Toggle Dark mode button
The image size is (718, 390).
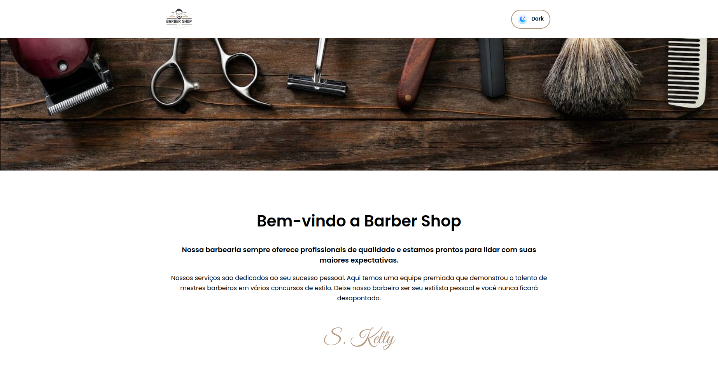point(531,19)
